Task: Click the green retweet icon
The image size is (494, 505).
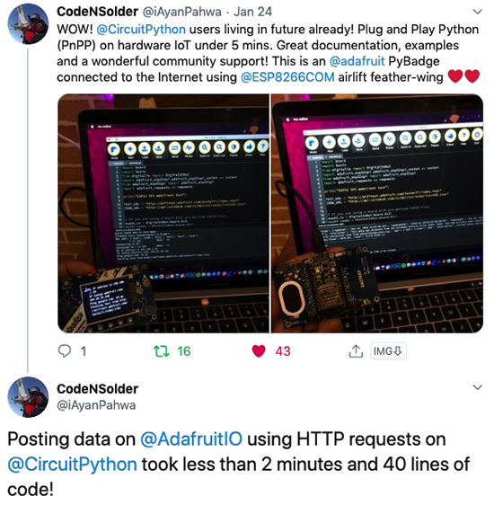Action: point(162,351)
